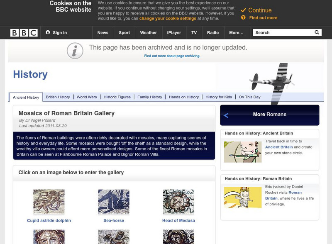Click the Roman king cartoon thumbnail
This screenshot has width=332, height=244.
click(x=243, y=198)
